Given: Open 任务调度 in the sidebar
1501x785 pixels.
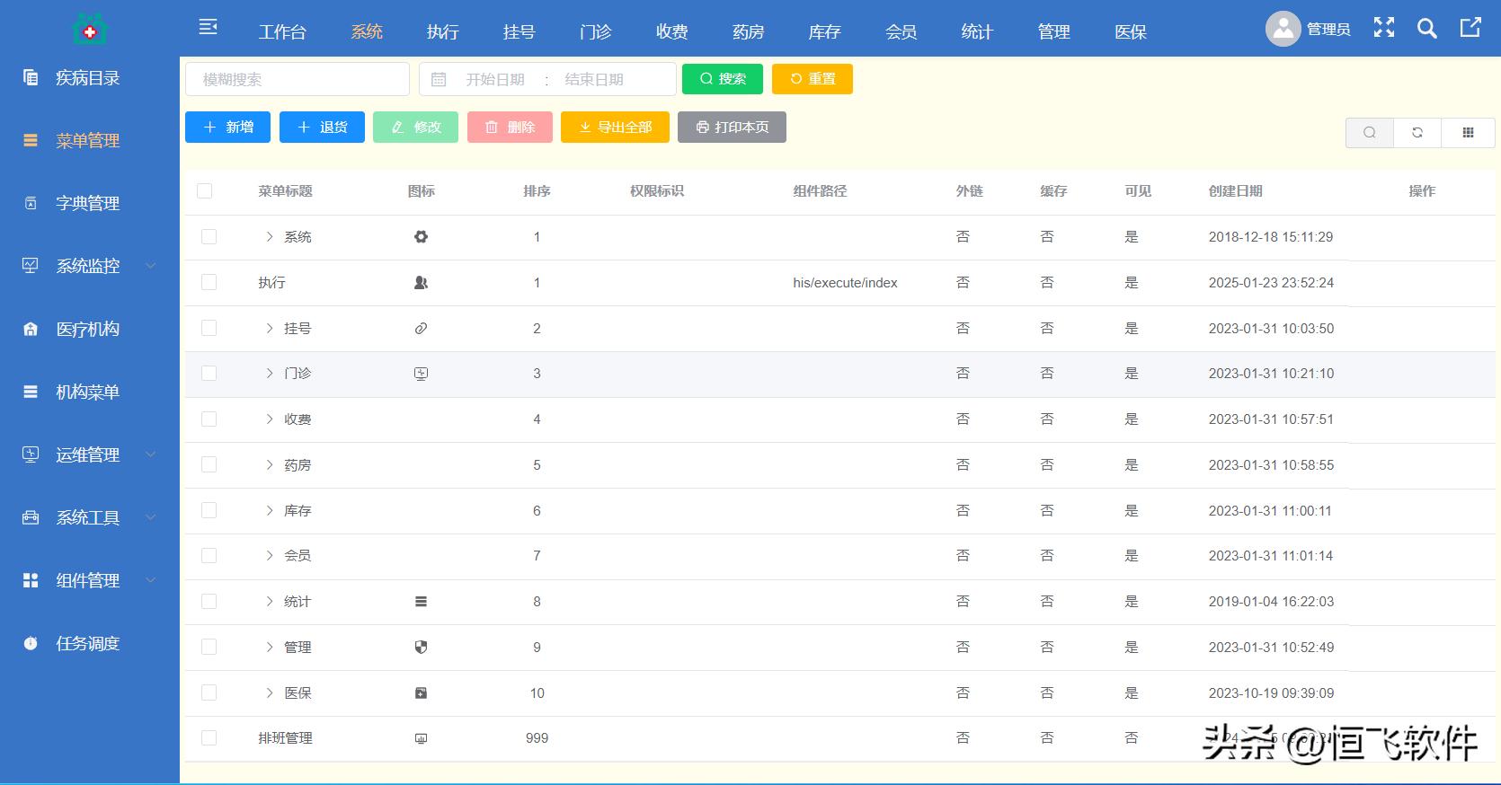Looking at the screenshot, I should (x=88, y=644).
